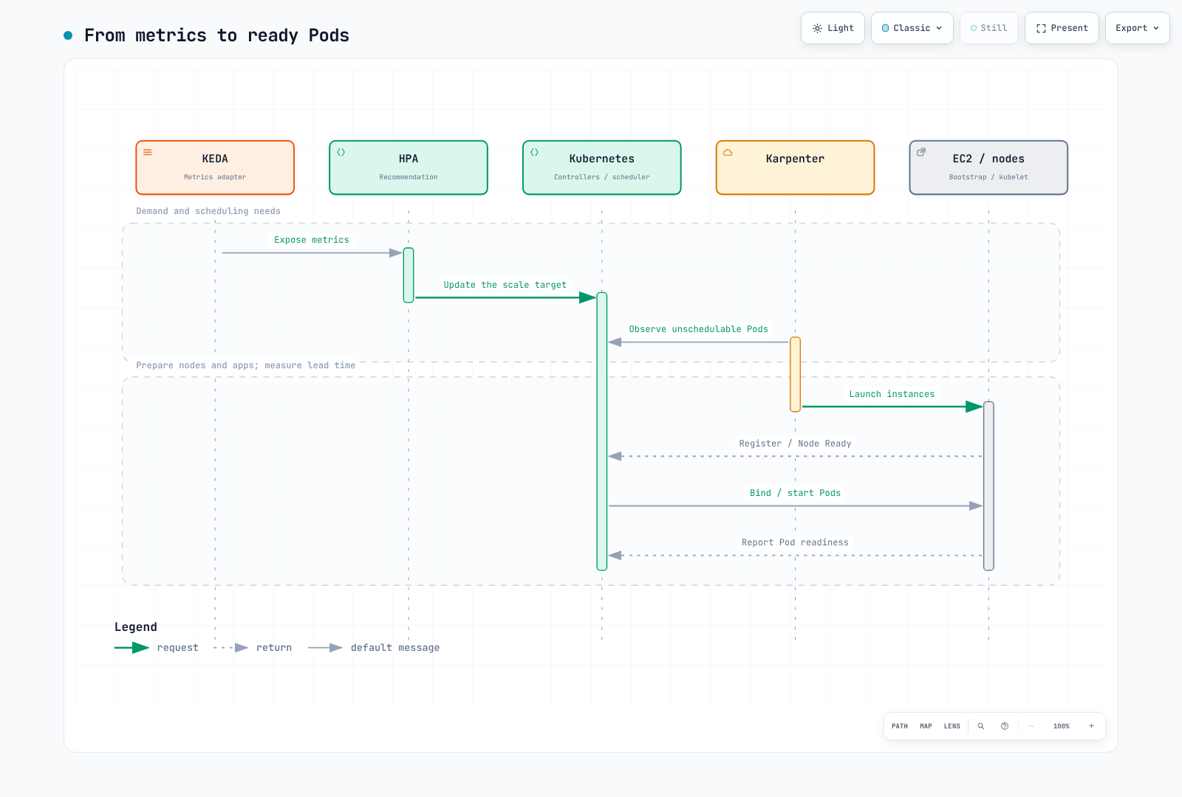Image resolution: width=1182 pixels, height=797 pixels.
Task: Select the HPA participant box
Action: (x=409, y=168)
